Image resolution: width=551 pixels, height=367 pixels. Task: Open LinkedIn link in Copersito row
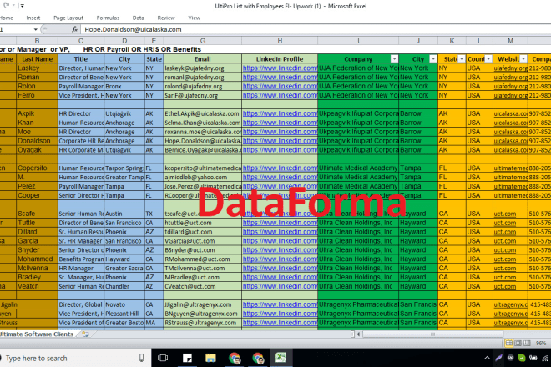tap(280, 168)
